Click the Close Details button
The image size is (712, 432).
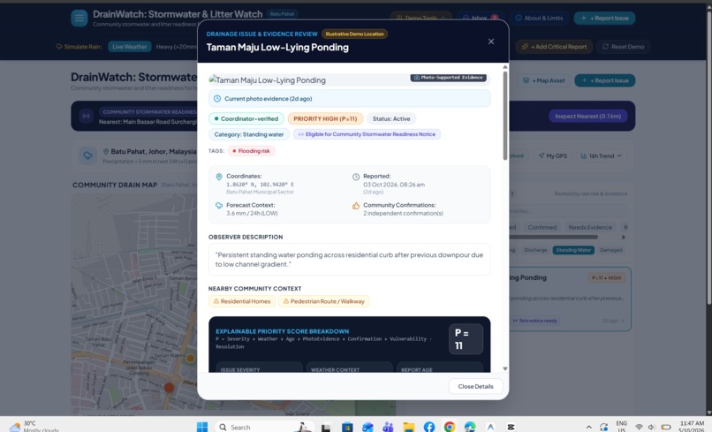[x=475, y=386]
